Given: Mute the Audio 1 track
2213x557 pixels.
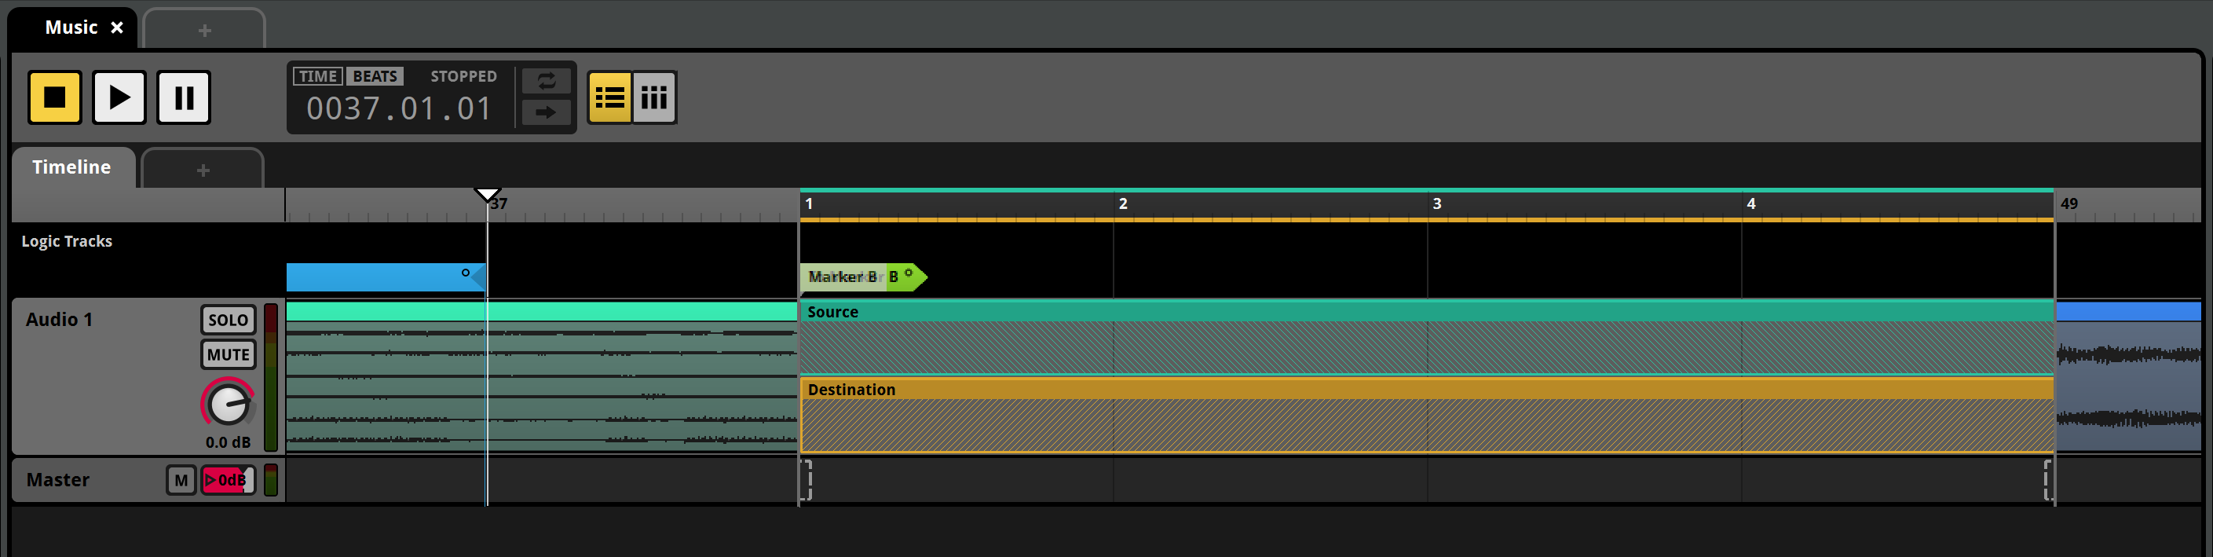Looking at the screenshot, I should [x=228, y=354].
